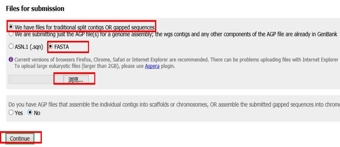Open the Aspera plugin link
Screen dimensions: 340x147
click(x=152, y=66)
